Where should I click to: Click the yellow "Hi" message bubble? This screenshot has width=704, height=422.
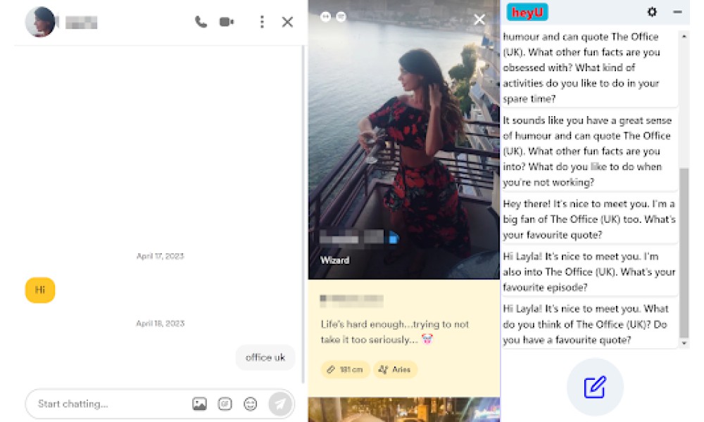point(40,290)
